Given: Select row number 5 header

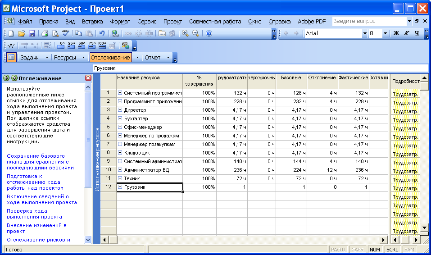Looking at the screenshot, I should 108,127.
